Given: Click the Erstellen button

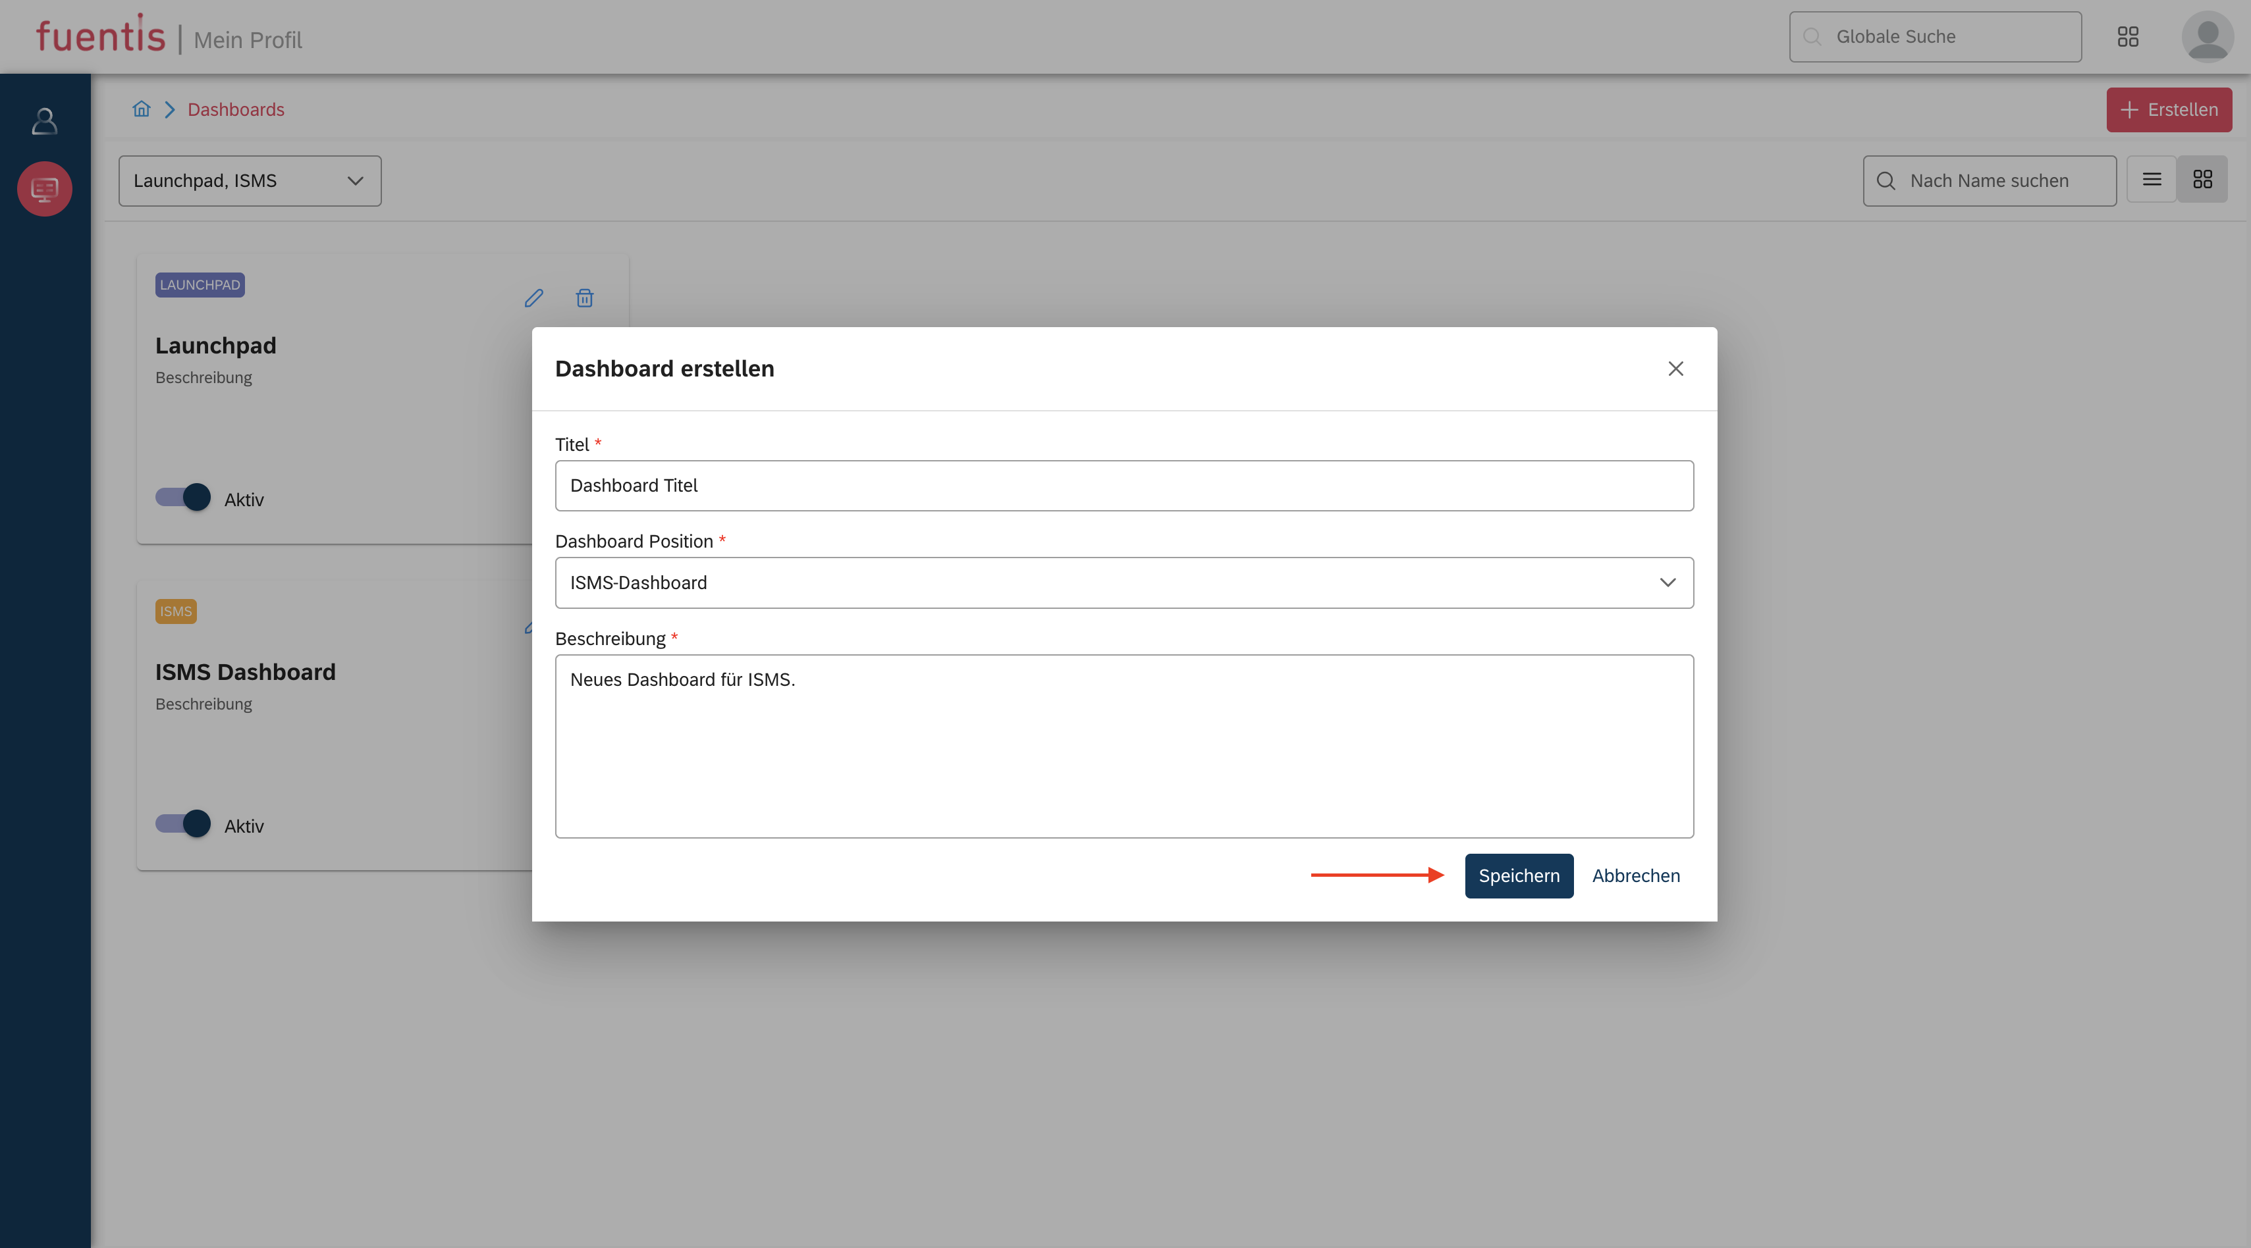Looking at the screenshot, I should pos(2169,109).
